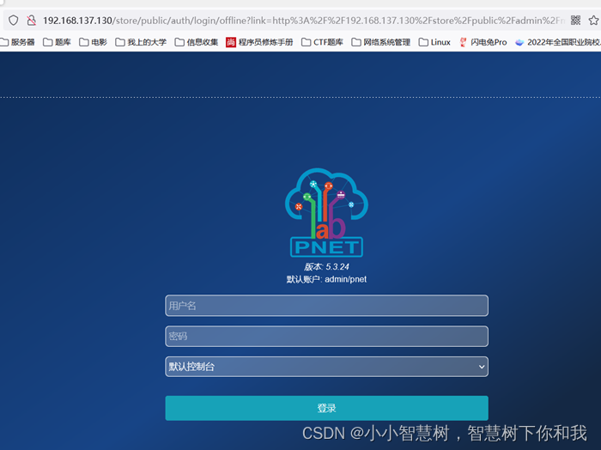The height and width of the screenshot is (450, 601).
Task: Click the PNET lab cloud logo
Action: tap(326, 212)
